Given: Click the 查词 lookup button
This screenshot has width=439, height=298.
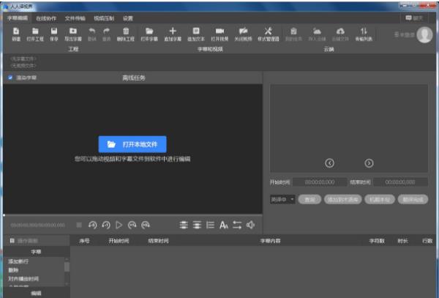Looking at the screenshot, I should coord(309,198).
